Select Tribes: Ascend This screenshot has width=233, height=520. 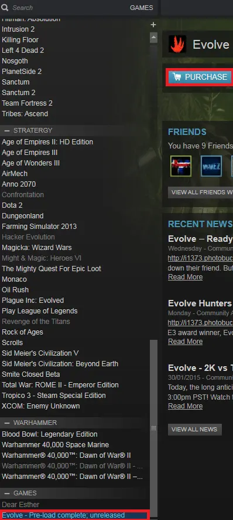pyautogui.click(x=25, y=114)
